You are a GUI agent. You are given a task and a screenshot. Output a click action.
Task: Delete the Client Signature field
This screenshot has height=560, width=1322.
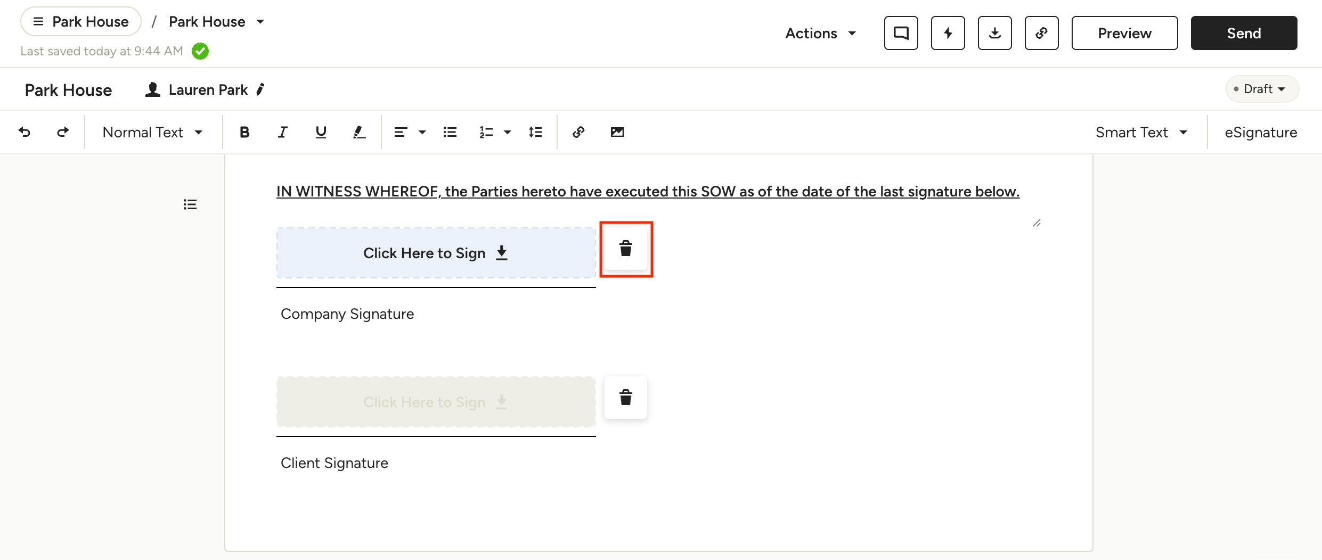point(626,398)
